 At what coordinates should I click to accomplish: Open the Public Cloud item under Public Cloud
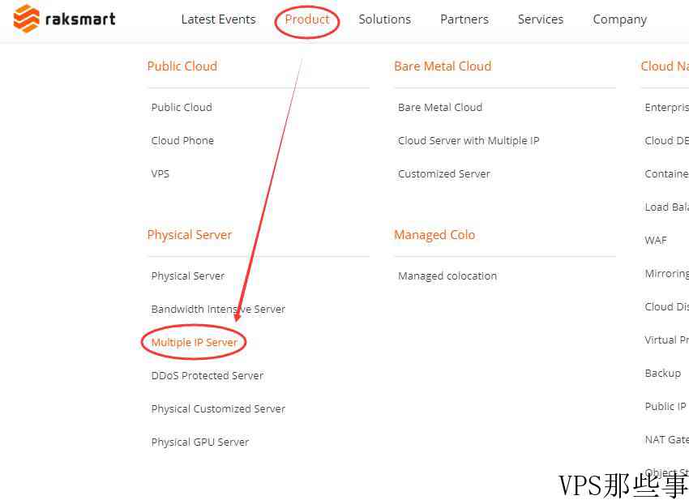(x=182, y=107)
